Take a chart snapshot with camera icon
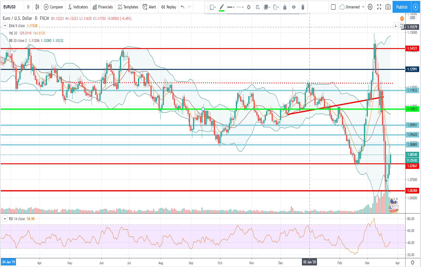 click(x=388, y=7)
